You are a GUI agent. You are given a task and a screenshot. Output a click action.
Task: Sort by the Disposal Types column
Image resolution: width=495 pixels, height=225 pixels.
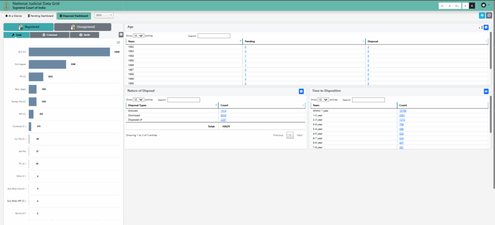[x=172, y=105]
